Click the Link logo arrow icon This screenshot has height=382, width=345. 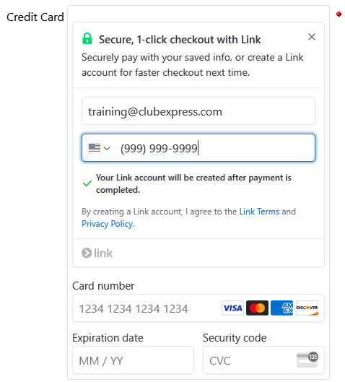point(87,253)
